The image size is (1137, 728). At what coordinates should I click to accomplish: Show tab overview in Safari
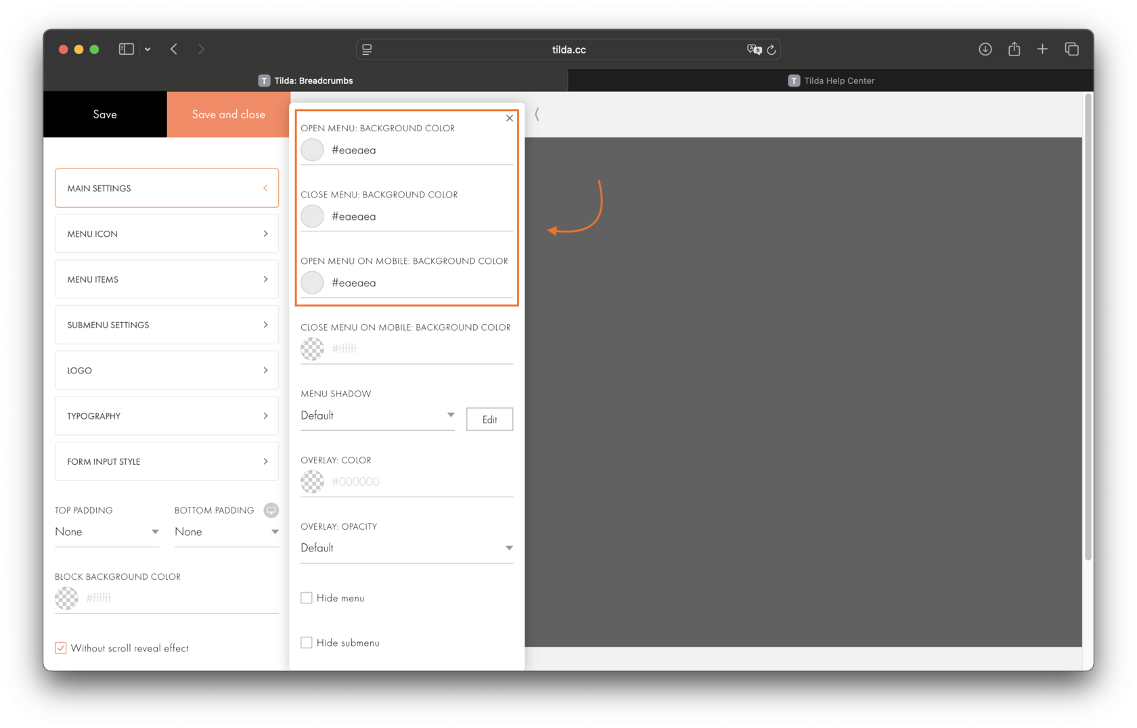point(1072,49)
